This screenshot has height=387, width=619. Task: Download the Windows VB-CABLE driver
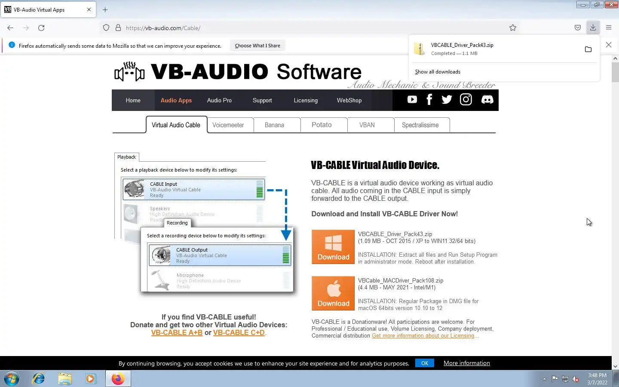click(x=333, y=247)
